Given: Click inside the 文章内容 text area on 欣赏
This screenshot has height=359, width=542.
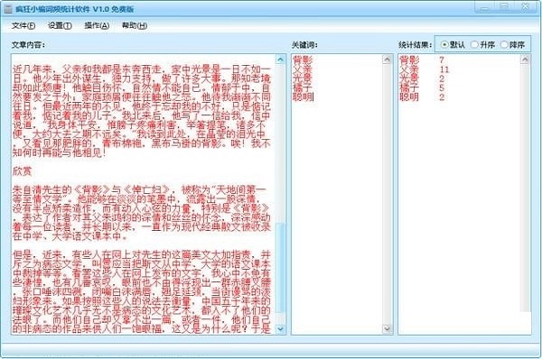Looking at the screenshot, I should 22,171.
